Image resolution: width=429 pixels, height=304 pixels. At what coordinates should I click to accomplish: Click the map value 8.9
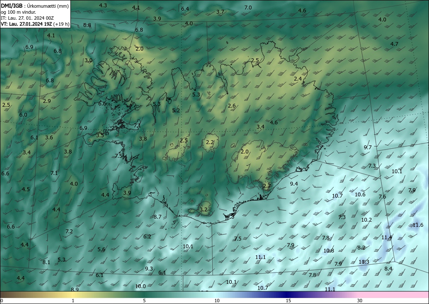click(75, 289)
